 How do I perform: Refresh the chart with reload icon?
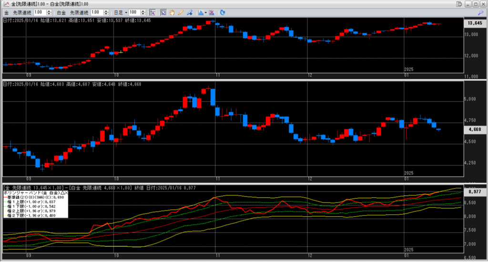coord(223,12)
